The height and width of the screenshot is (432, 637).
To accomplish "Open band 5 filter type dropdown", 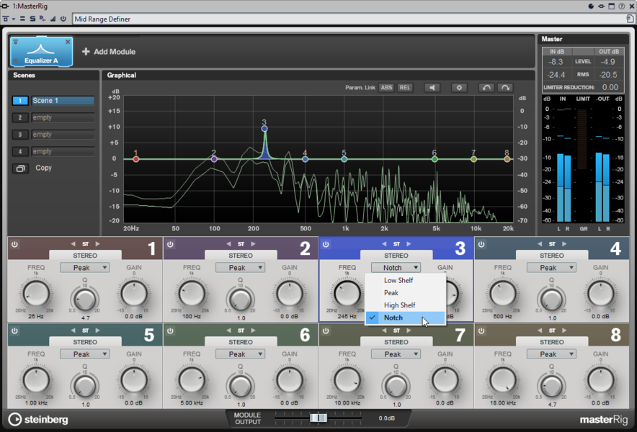I will click(84, 354).
